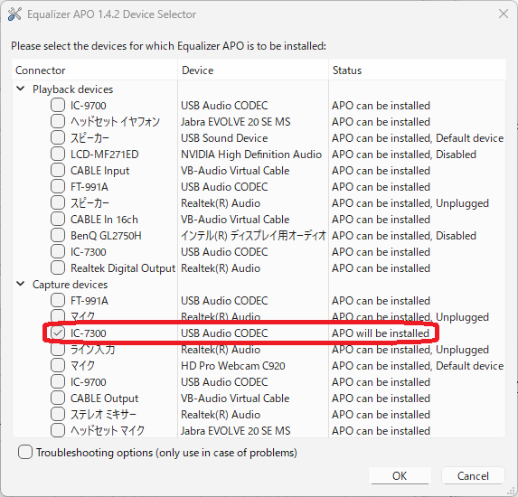Click the Realtek Digital Output row label
The image size is (518, 497).
123,268
